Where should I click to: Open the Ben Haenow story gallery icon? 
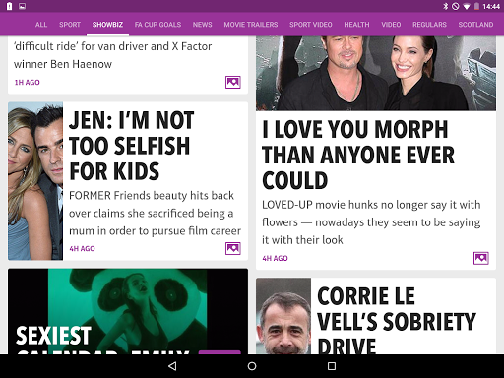coord(233,82)
